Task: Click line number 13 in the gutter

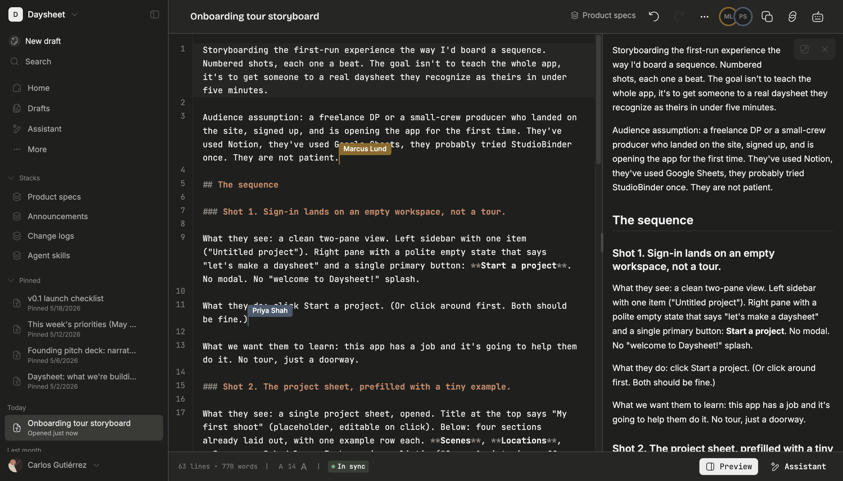Action: point(180,345)
